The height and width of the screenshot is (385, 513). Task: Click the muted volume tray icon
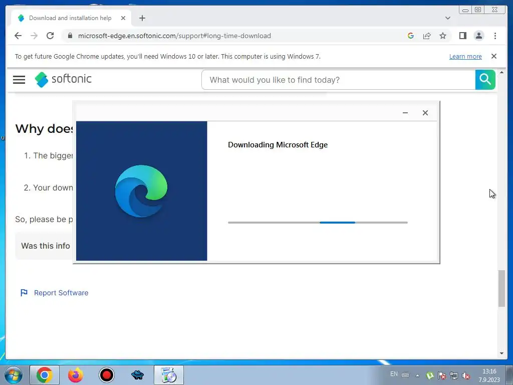click(x=466, y=375)
